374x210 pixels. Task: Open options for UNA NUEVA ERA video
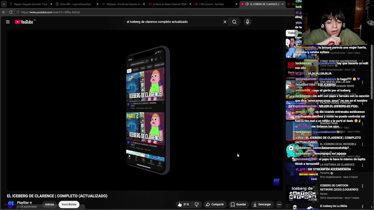point(362,83)
